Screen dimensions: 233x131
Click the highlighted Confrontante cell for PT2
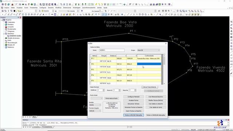149,64
